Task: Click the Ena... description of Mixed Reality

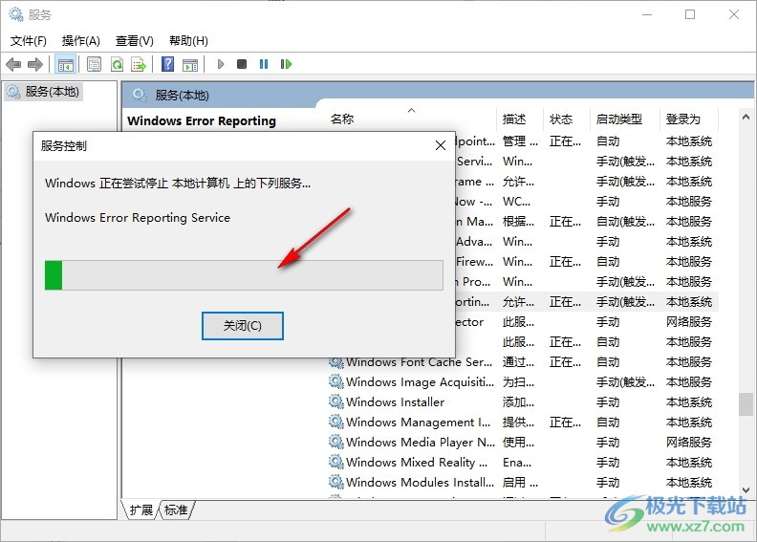Action: point(516,463)
